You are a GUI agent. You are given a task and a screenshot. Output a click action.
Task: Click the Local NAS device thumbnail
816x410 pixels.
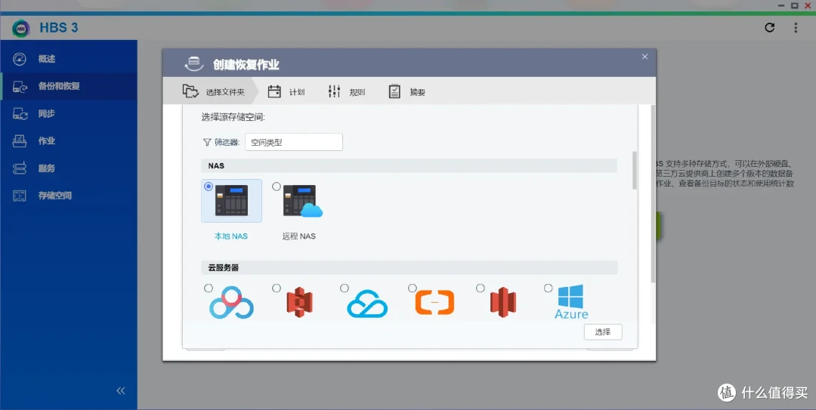(232, 200)
